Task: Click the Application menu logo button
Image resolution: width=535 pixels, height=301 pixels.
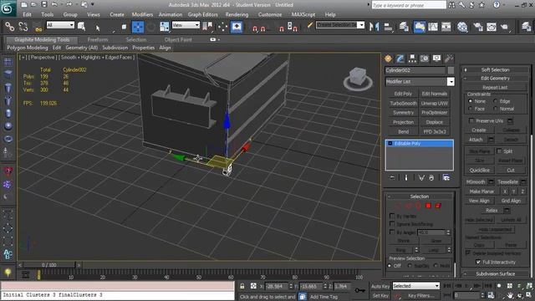Action: (x=8, y=8)
